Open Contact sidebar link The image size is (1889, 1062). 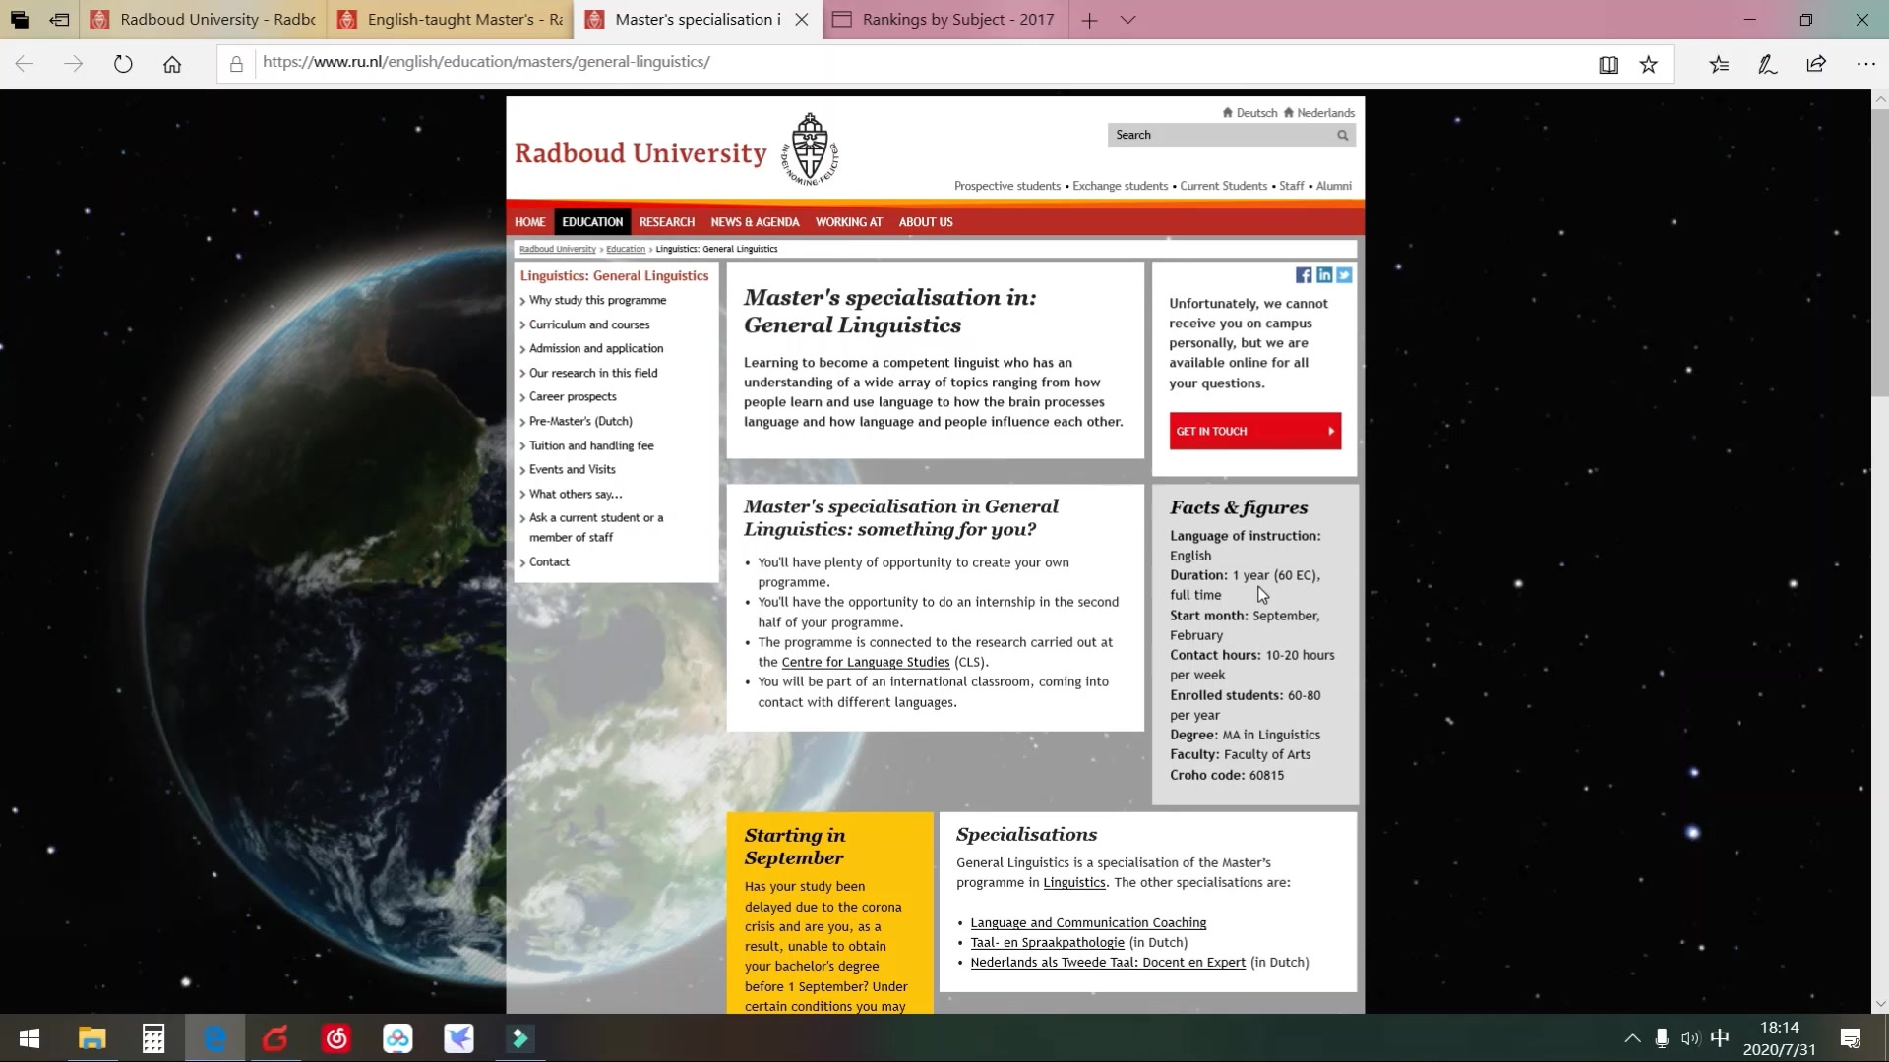pos(549,562)
